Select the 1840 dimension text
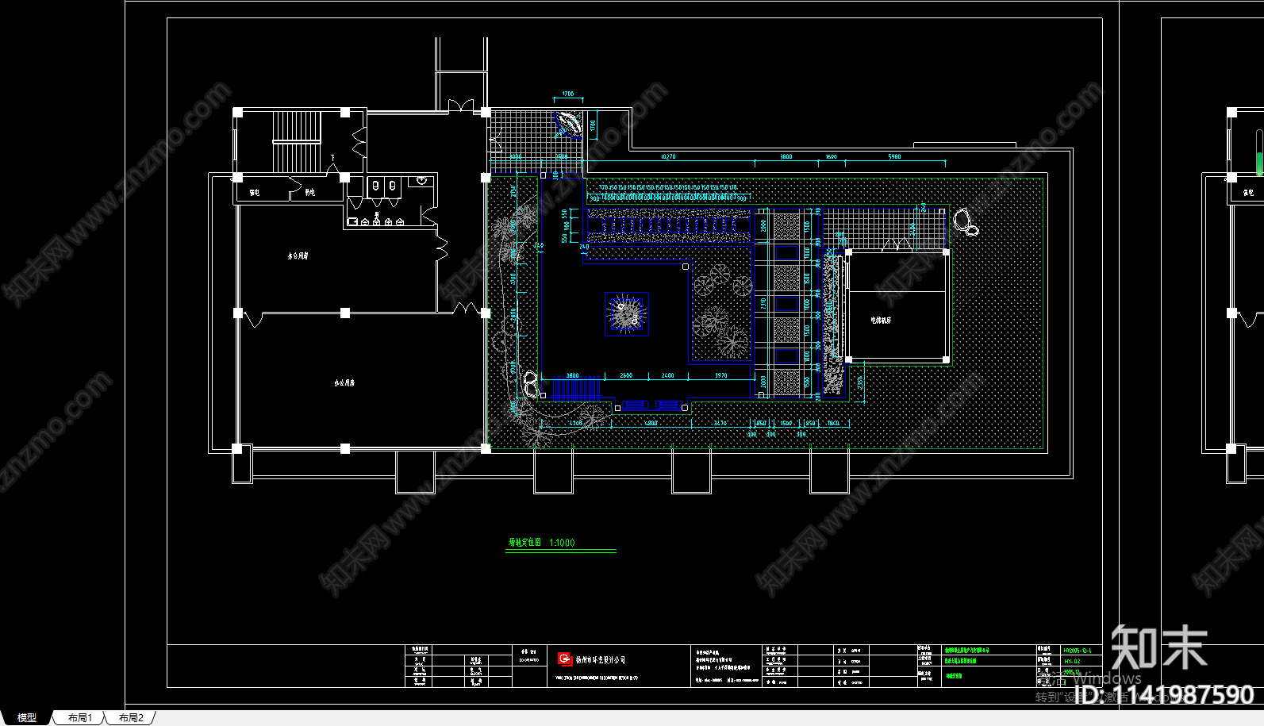This screenshot has width=1264, height=726. pyautogui.click(x=833, y=424)
